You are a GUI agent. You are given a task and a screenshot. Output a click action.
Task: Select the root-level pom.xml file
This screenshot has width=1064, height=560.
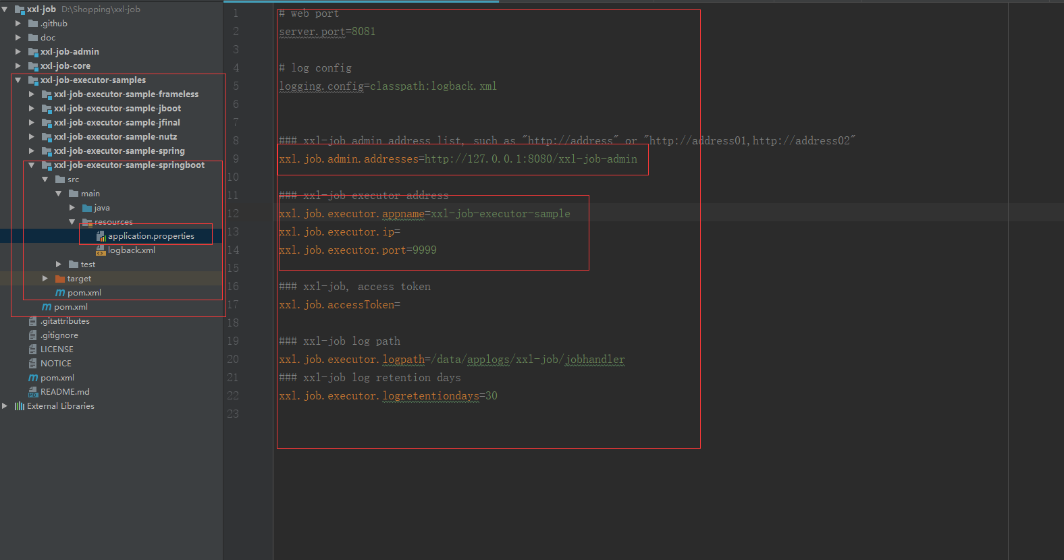point(57,378)
